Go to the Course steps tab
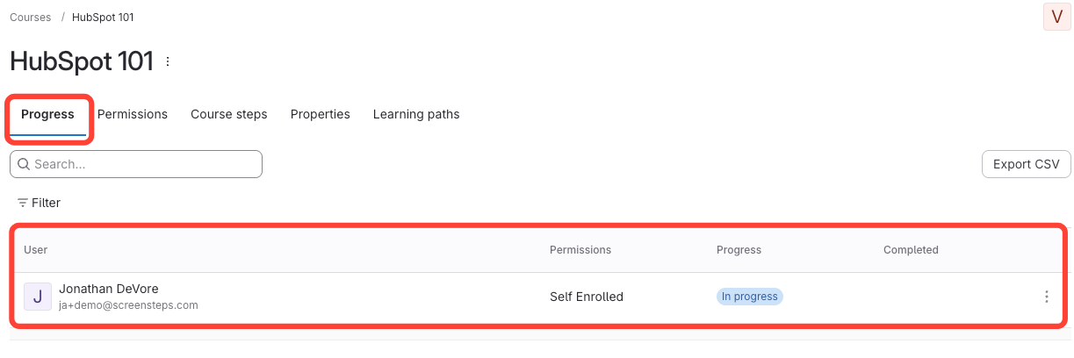Screen dimensions: 1074x358 pyautogui.click(x=229, y=114)
